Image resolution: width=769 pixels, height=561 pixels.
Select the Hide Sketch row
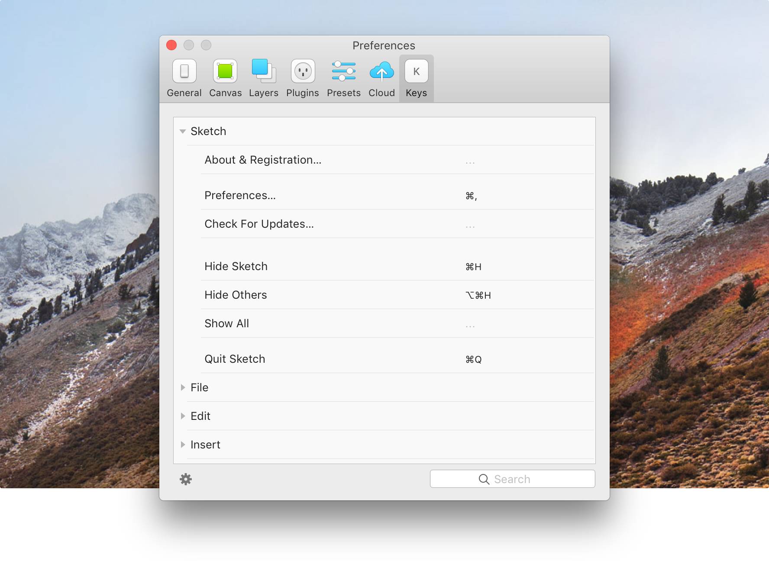(397, 266)
